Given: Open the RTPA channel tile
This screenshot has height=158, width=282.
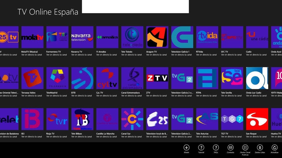Looking at the screenshot, I should (207, 78).
